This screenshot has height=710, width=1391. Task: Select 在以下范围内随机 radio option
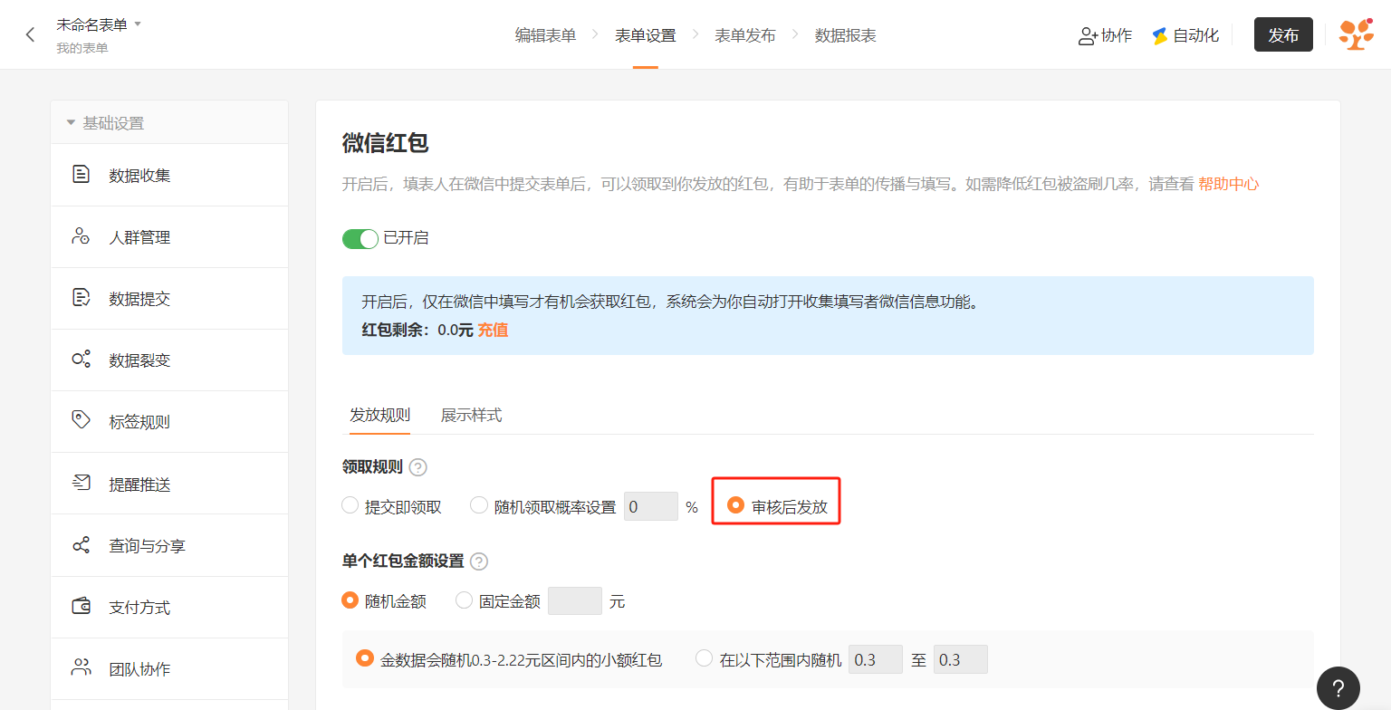704,658
